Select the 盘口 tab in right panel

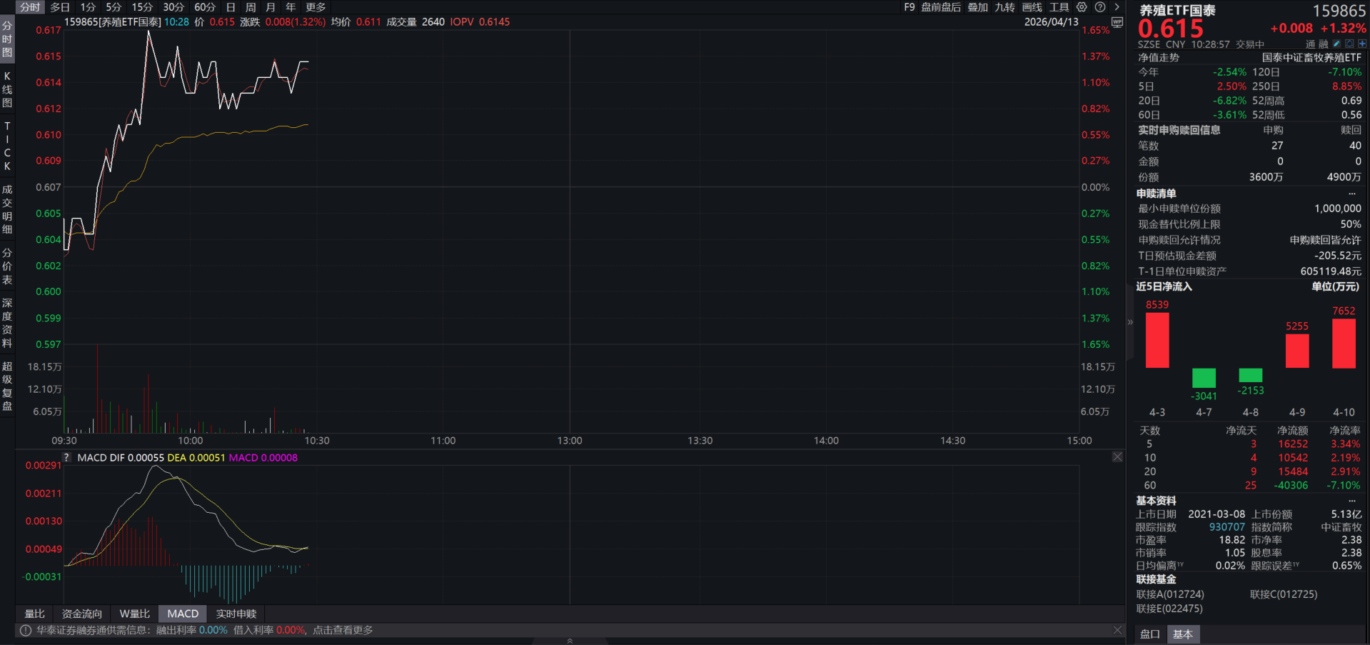(1149, 634)
